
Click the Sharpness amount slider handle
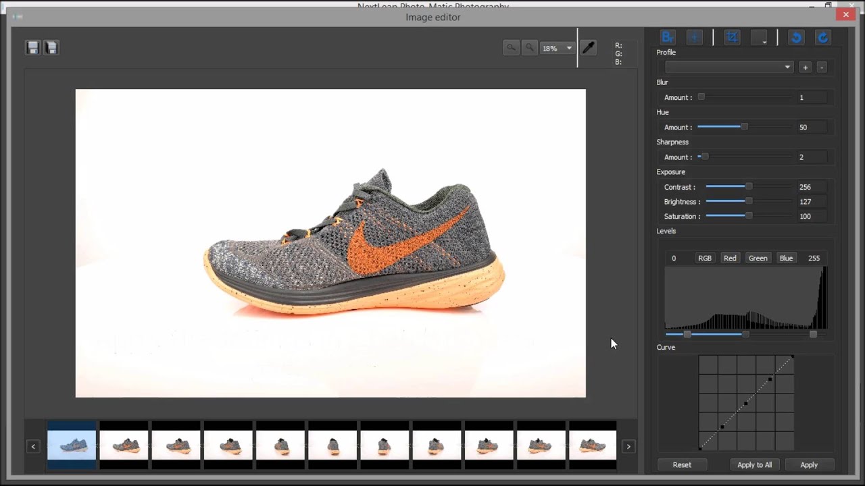(705, 157)
